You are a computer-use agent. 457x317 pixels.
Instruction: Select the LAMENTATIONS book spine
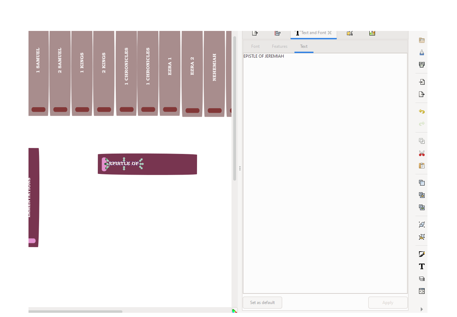coord(33,198)
